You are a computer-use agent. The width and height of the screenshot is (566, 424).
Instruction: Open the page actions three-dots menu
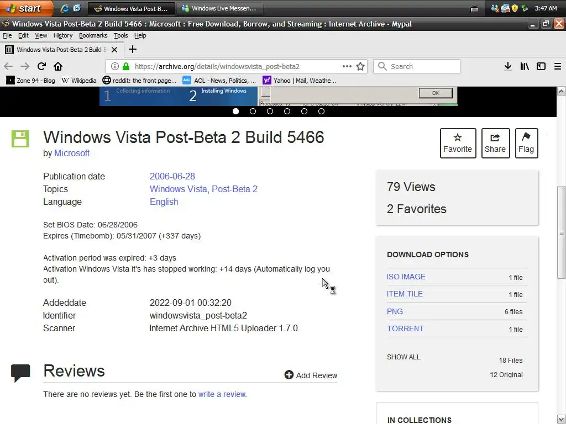click(x=347, y=66)
